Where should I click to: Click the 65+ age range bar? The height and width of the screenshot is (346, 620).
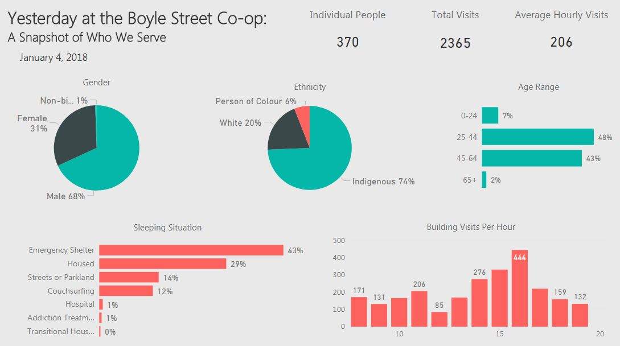[x=484, y=179]
